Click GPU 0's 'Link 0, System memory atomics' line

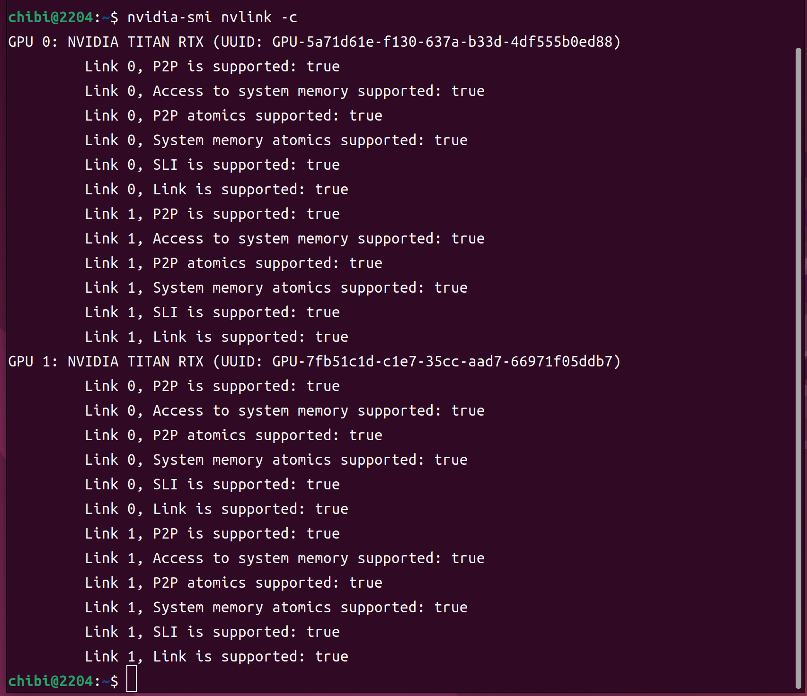(x=276, y=140)
